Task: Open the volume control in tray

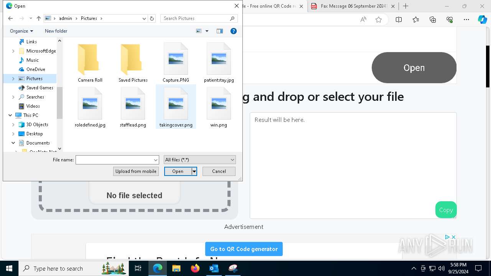Action: click(x=441, y=268)
